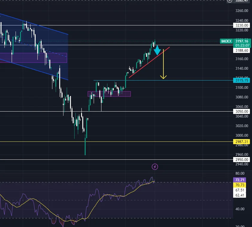The width and height of the screenshot is (252, 227).
Task: Click the 80.00 level on the RSI scale
Action: [x=240, y=173]
